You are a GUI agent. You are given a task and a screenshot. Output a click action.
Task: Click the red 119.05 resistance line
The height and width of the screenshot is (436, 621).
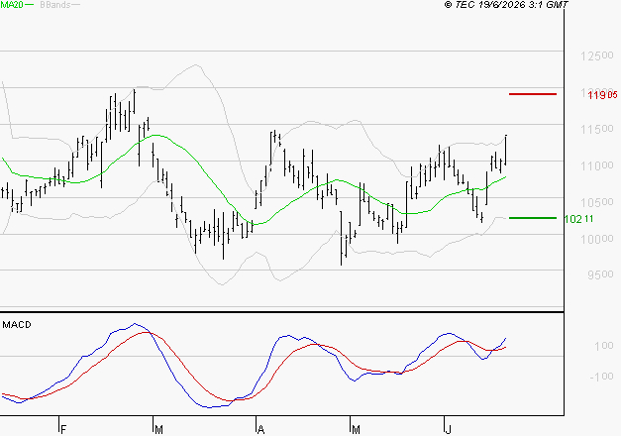(x=533, y=94)
